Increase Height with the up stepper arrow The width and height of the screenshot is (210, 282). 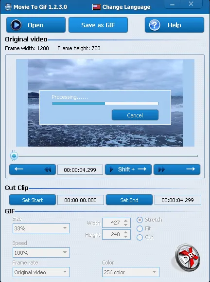(x=126, y=232)
